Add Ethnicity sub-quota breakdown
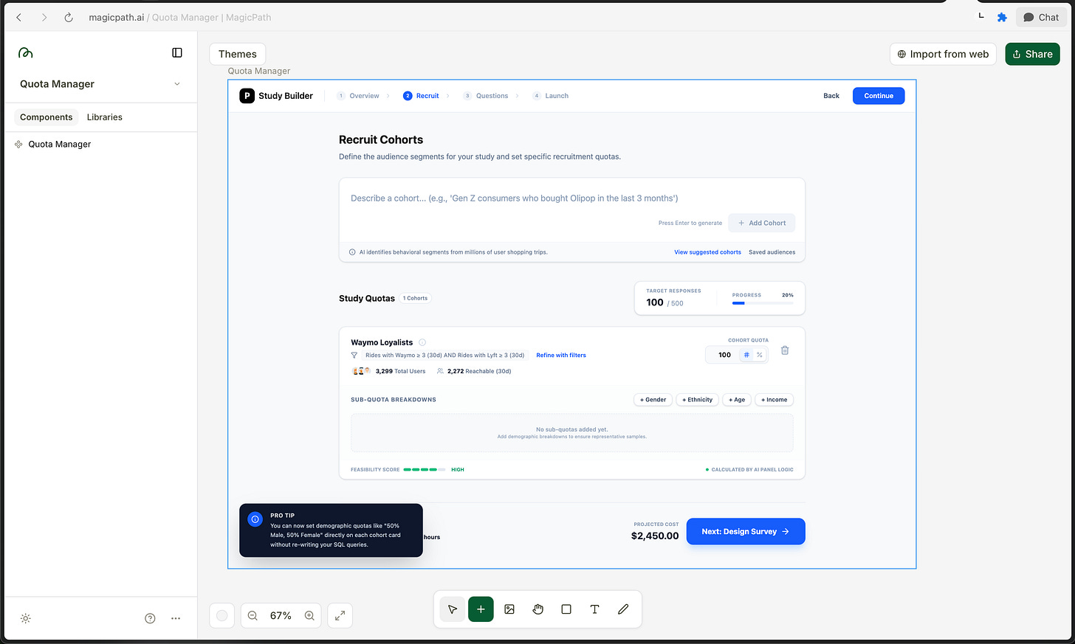 point(697,400)
